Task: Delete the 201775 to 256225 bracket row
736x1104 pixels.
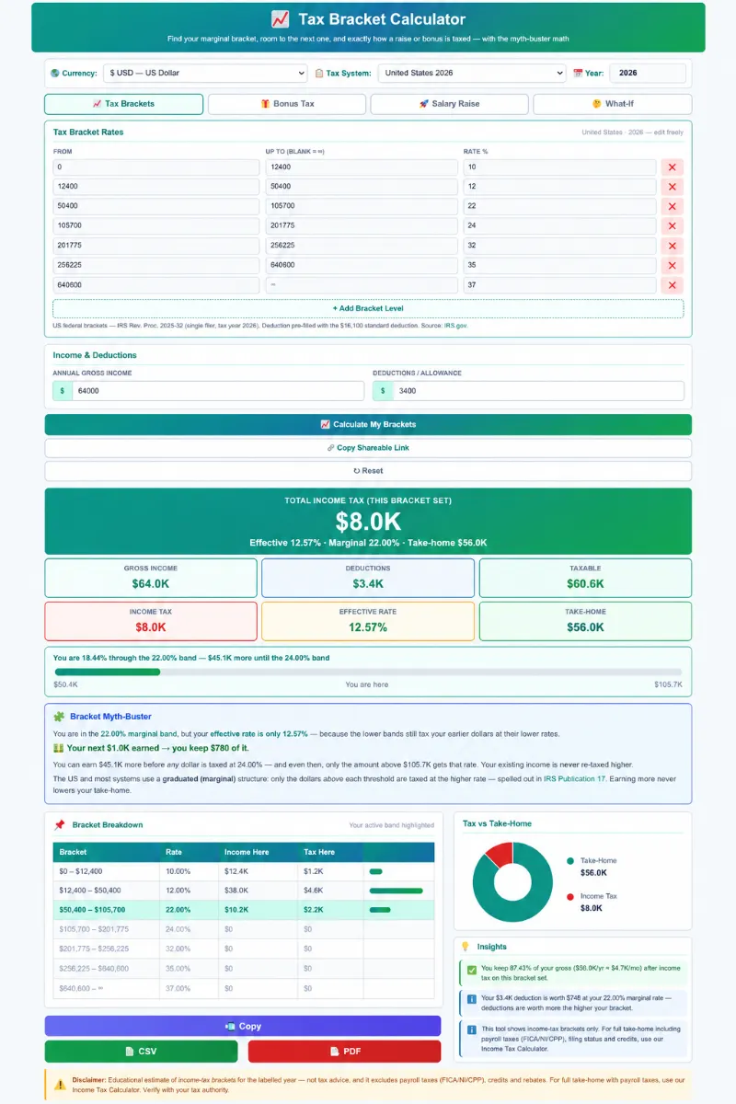Action: click(x=672, y=246)
